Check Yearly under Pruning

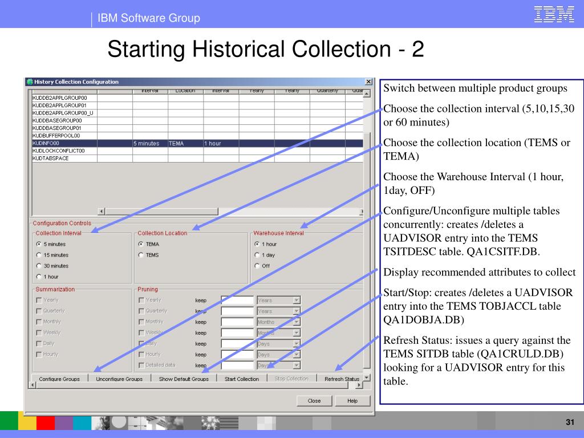click(x=141, y=300)
